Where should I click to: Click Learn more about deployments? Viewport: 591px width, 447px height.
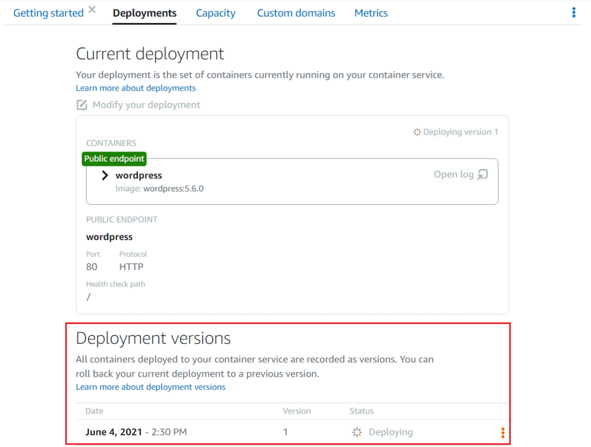(135, 88)
